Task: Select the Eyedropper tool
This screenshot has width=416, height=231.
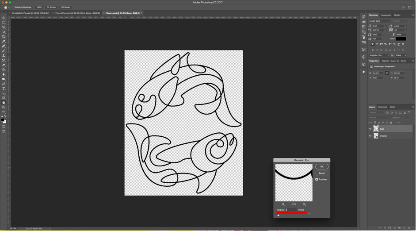Action: (x=4, y=42)
